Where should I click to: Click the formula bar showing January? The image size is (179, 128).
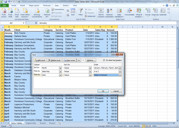tap(107, 23)
